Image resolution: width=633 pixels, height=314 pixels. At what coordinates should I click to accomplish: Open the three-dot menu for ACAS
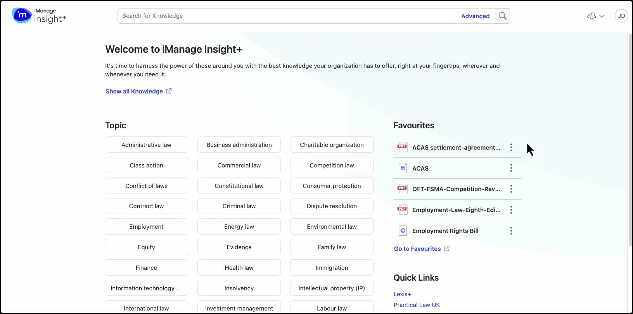511,168
